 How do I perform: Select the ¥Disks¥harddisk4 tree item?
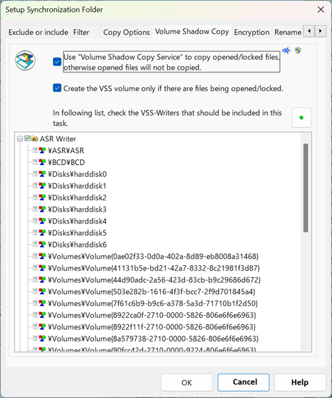[x=77, y=221]
